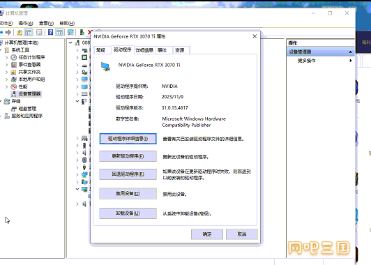371x265 pixels.
Task: Click the export list toolbar icon
Action: (39, 32)
